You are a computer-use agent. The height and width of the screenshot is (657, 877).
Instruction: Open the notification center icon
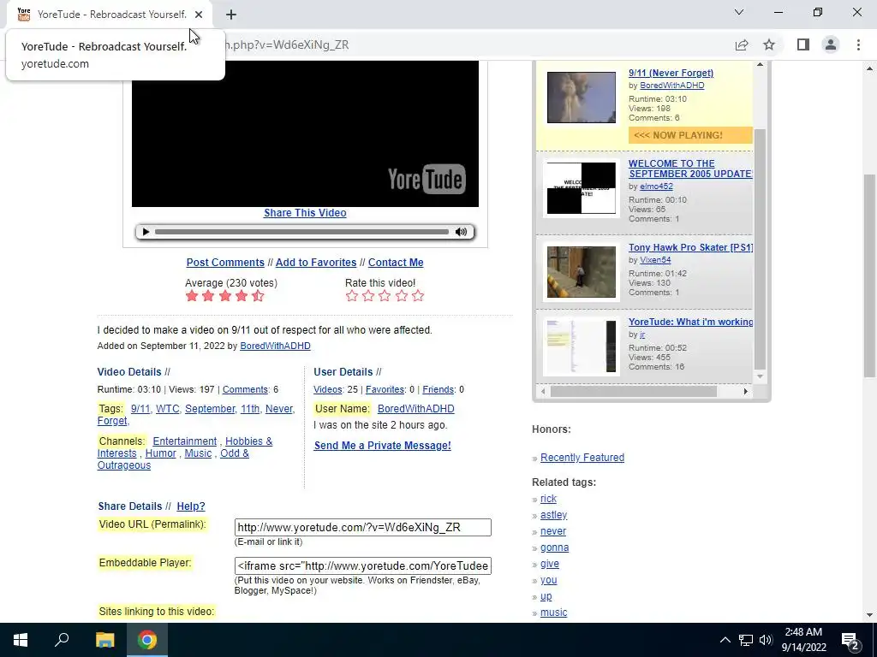pyautogui.click(x=850, y=641)
